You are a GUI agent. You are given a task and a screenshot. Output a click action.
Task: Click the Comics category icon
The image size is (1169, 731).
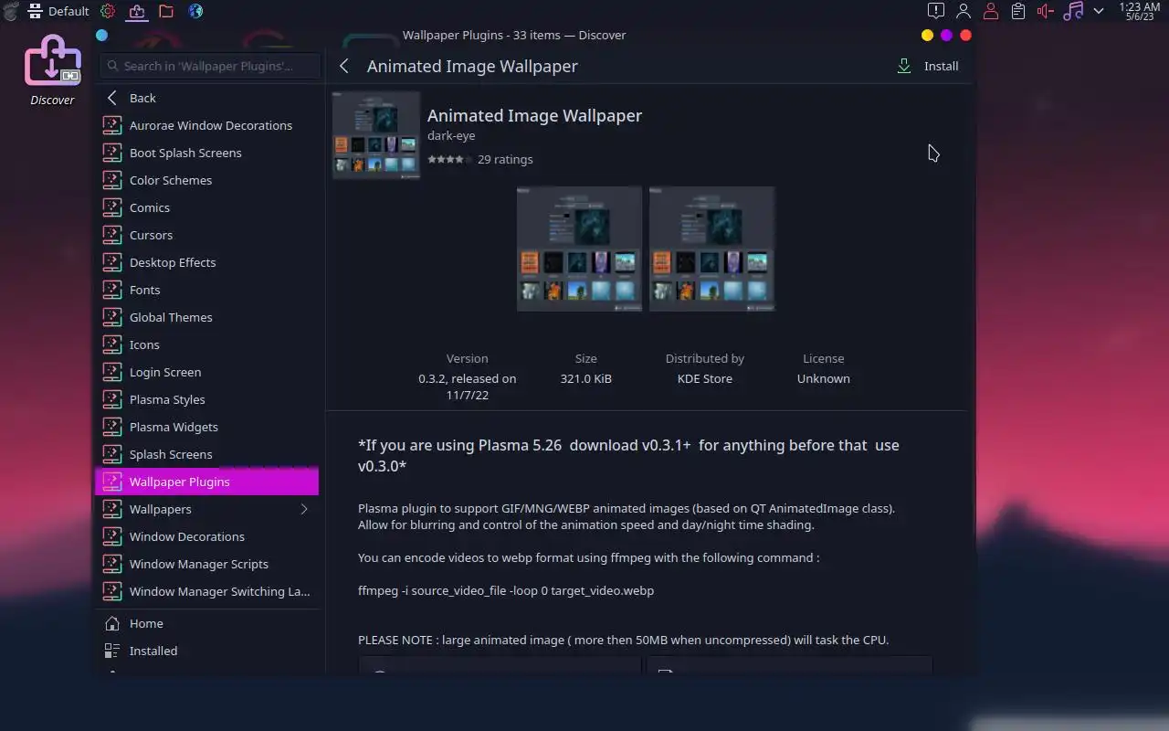[x=112, y=207]
